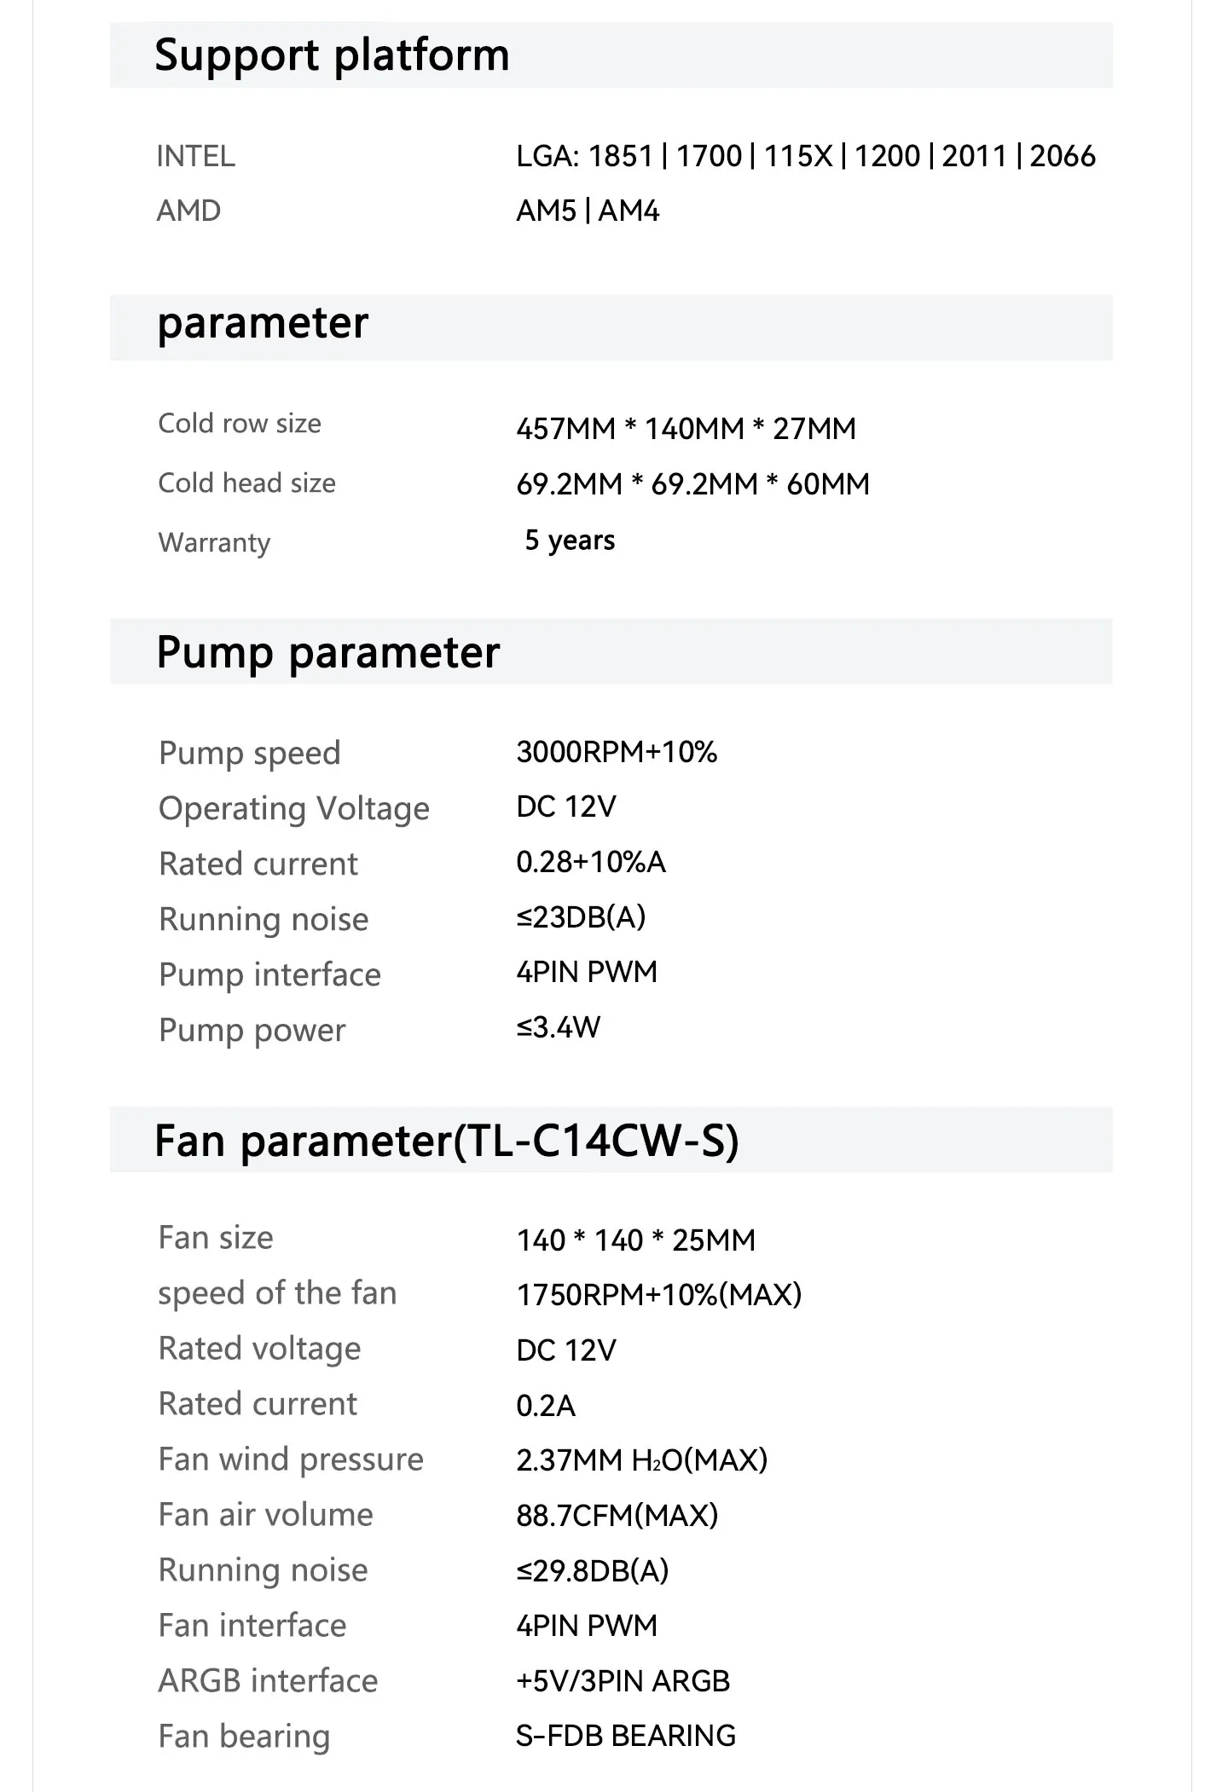Click the 1750RPM+10%(MAX) fan speed value
Image resolution: width=1228 pixels, height=1792 pixels.
pos(659,1295)
